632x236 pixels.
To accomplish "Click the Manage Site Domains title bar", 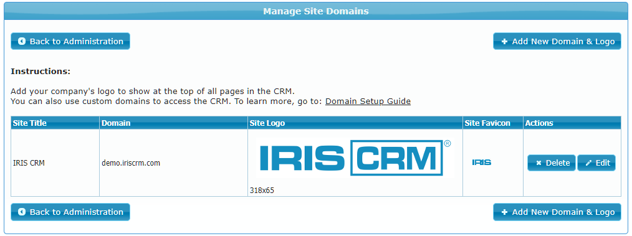I will (x=316, y=11).
